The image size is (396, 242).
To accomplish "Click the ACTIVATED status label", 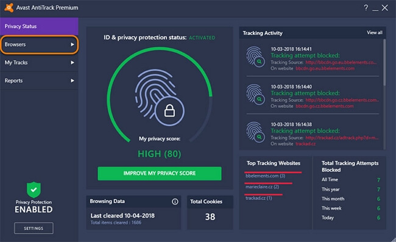I will pyautogui.click(x=202, y=38).
